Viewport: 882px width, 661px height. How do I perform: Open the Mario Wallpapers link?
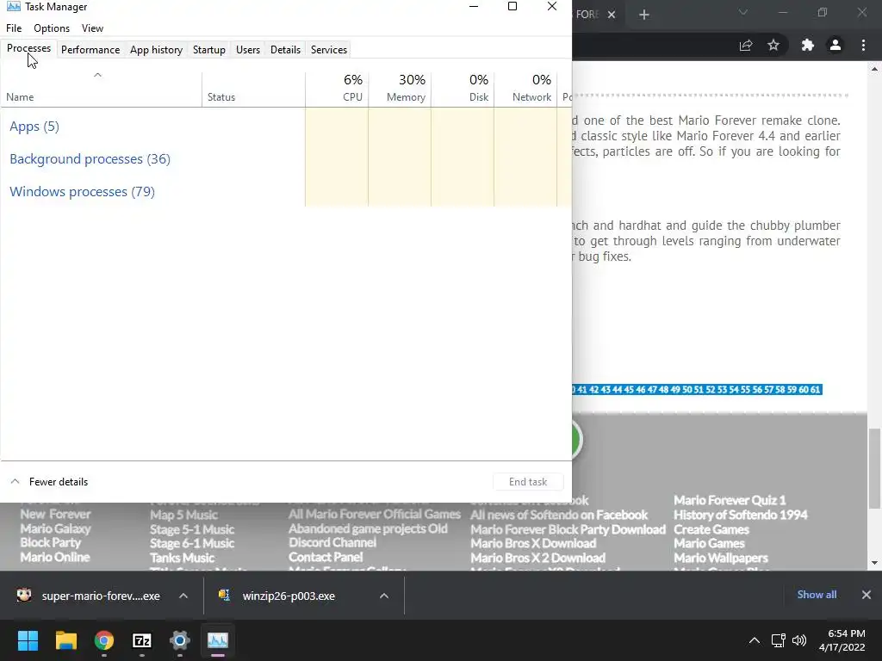point(721,558)
